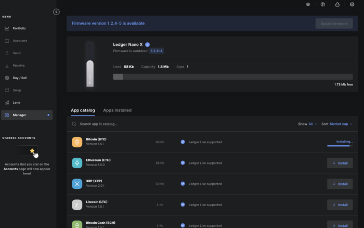This screenshot has height=228, width=364.
Task: Click the Litecoin (LTC) app icon
Action: coord(77,205)
